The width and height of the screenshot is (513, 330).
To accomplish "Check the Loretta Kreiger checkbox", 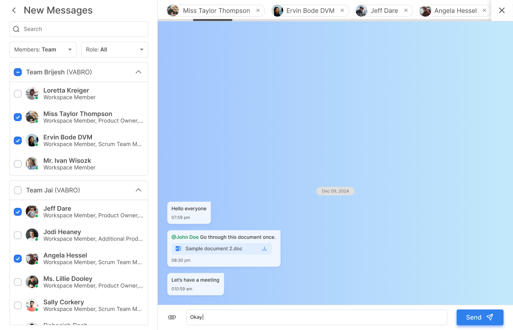I will (18, 94).
